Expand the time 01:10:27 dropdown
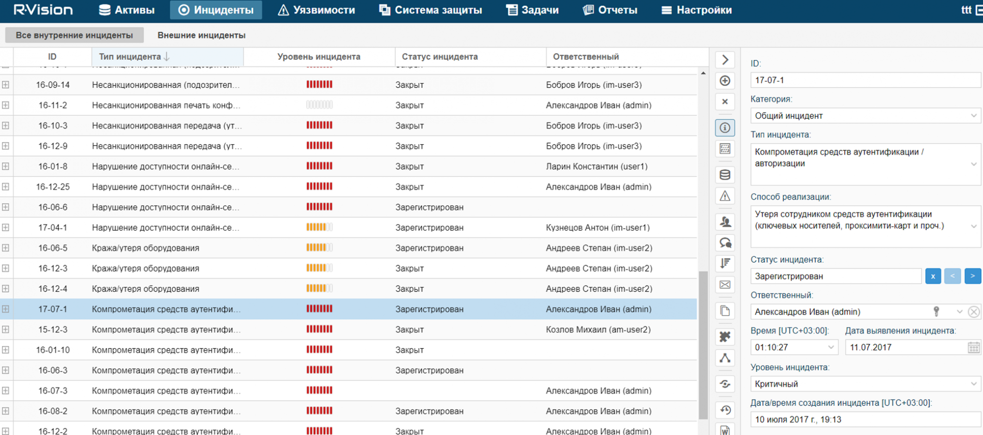 (831, 348)
